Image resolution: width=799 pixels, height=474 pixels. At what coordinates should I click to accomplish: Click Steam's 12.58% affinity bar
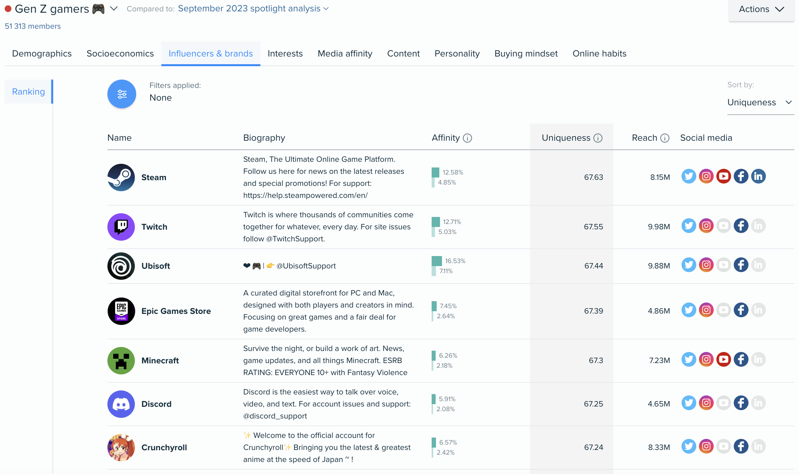tap(435, 172)
